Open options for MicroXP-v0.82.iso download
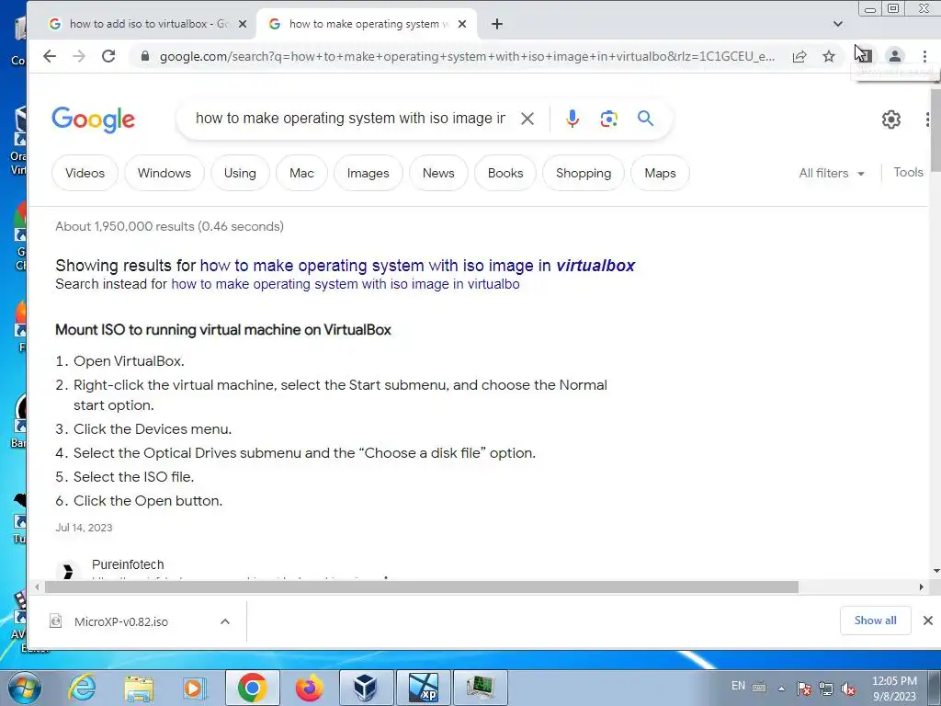Image resolution: width=941 pixels, height=706 pixels. coord(225,621)
